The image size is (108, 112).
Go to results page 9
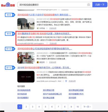[71, 107]
